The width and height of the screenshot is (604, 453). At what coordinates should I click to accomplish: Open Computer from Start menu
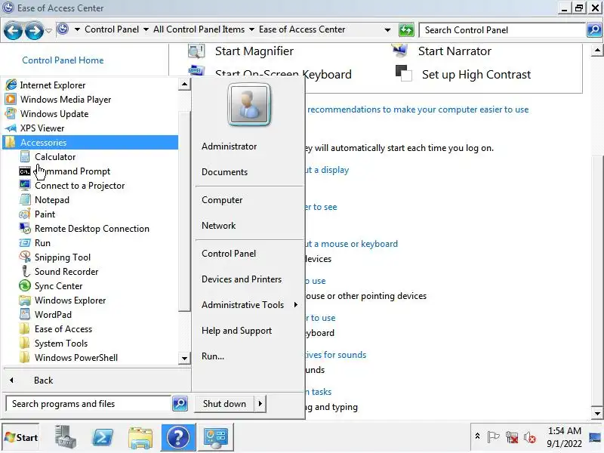pyautogui.click(x=222, y=200)
